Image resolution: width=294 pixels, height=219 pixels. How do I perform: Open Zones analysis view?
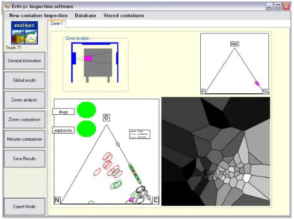click(x=25, y=100)
